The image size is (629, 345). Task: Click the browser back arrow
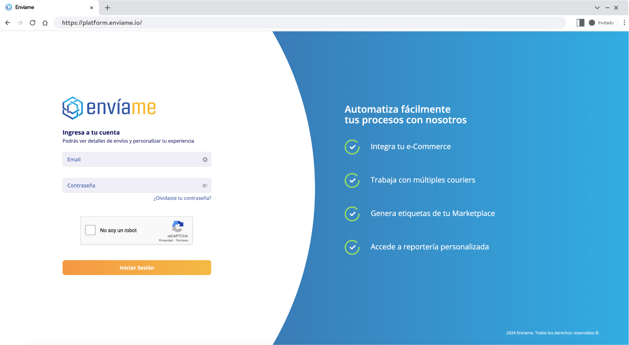coord(8,23)
